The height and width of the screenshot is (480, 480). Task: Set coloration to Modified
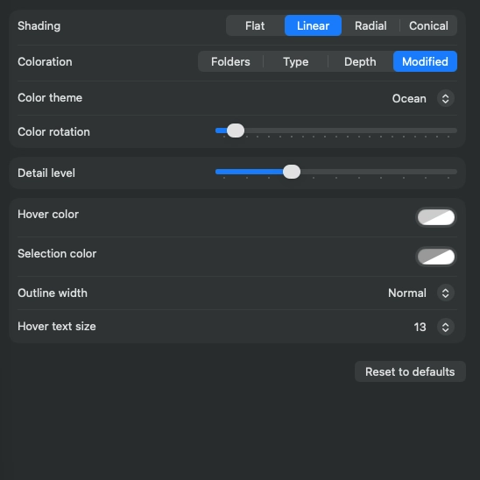coord(425,62)
